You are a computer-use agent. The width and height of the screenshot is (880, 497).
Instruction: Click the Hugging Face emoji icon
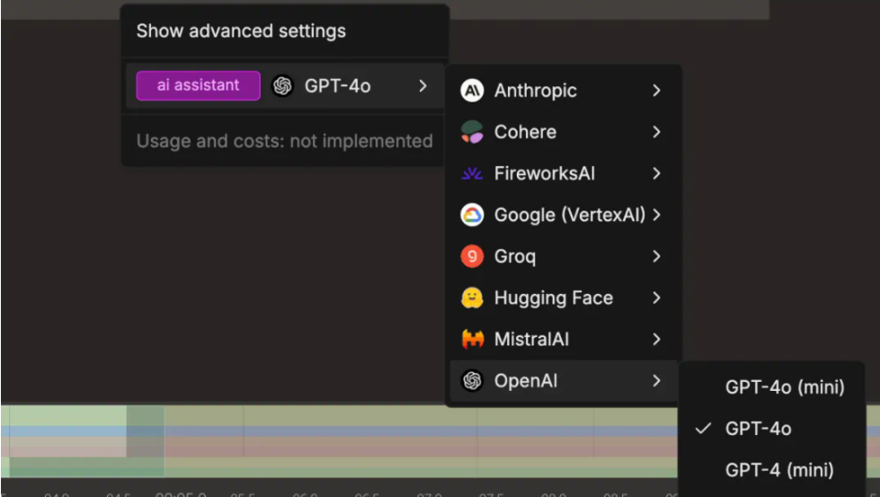click(472, 297)
